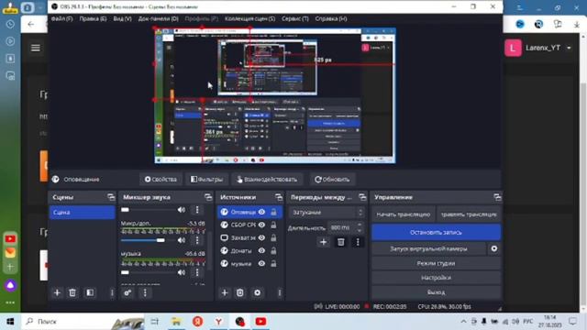This screenshot has height=330, width=587.
Task: Float the Переходы между сценами dock
Action: [x=362, y=197]
